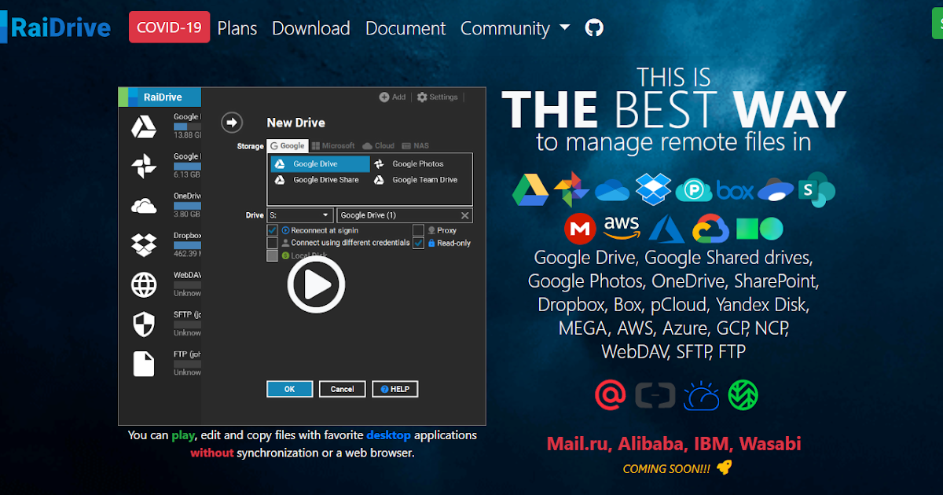Click the large Google Drive logo under the headline
Image resolution: width=943 pixels, height=495 pixels.
(x=530, y=189)
